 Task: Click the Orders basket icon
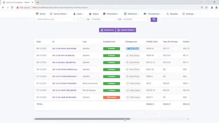90,14
